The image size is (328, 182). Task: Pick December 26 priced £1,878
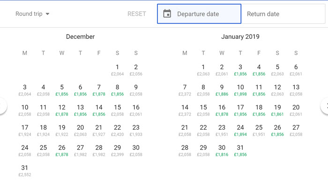click(62, 151)
